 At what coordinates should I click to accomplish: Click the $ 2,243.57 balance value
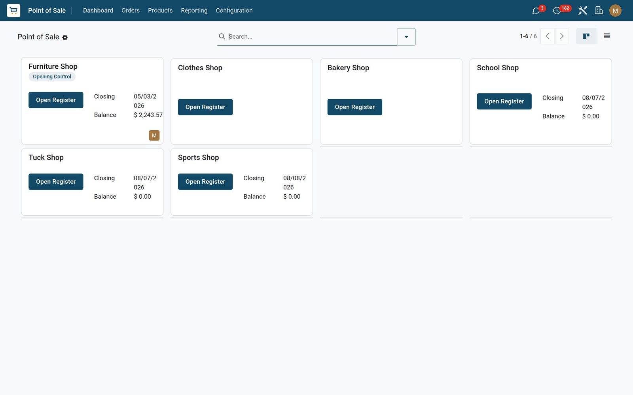(x=148, y=115)
